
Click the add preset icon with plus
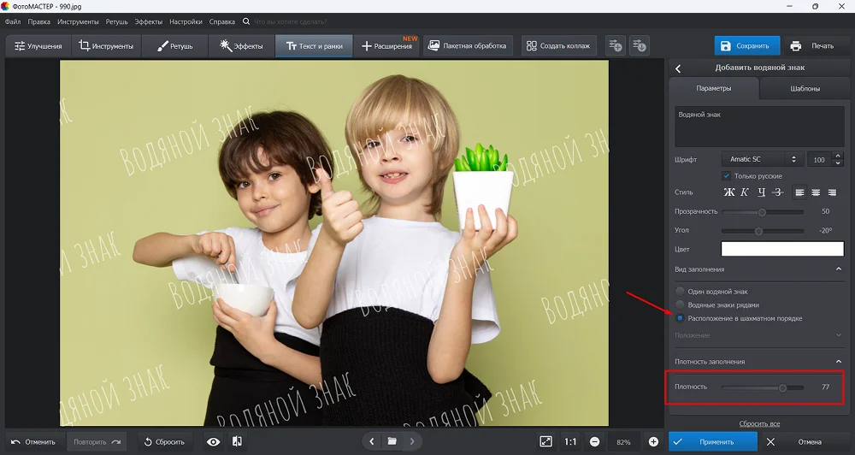(616, 46)
